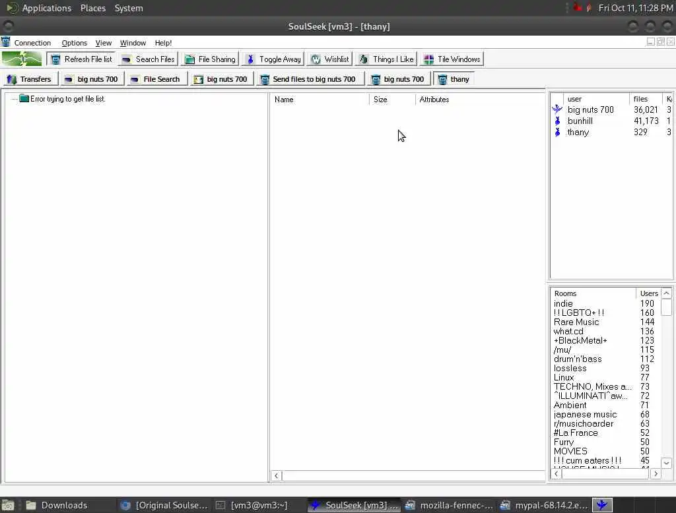The width and height of the screenshot is (676, 513).
Task: Select the Linux room
Action: (x=564, y=378)
